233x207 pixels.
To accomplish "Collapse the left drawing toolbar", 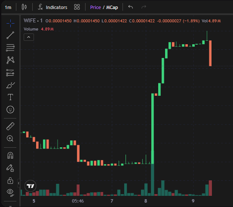I will (x=18, y=183).
